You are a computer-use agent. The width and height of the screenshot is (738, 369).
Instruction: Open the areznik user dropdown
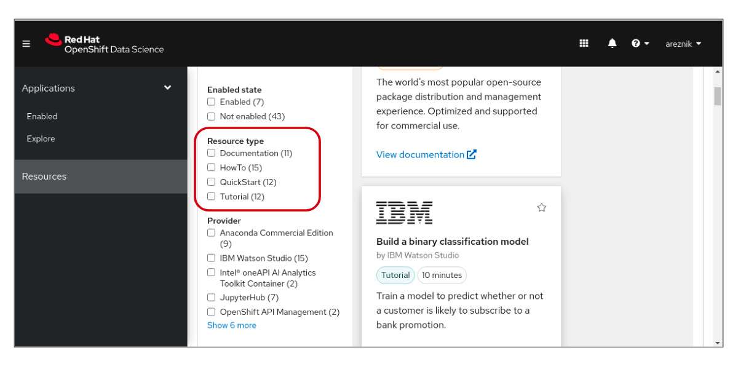(683, 44)
